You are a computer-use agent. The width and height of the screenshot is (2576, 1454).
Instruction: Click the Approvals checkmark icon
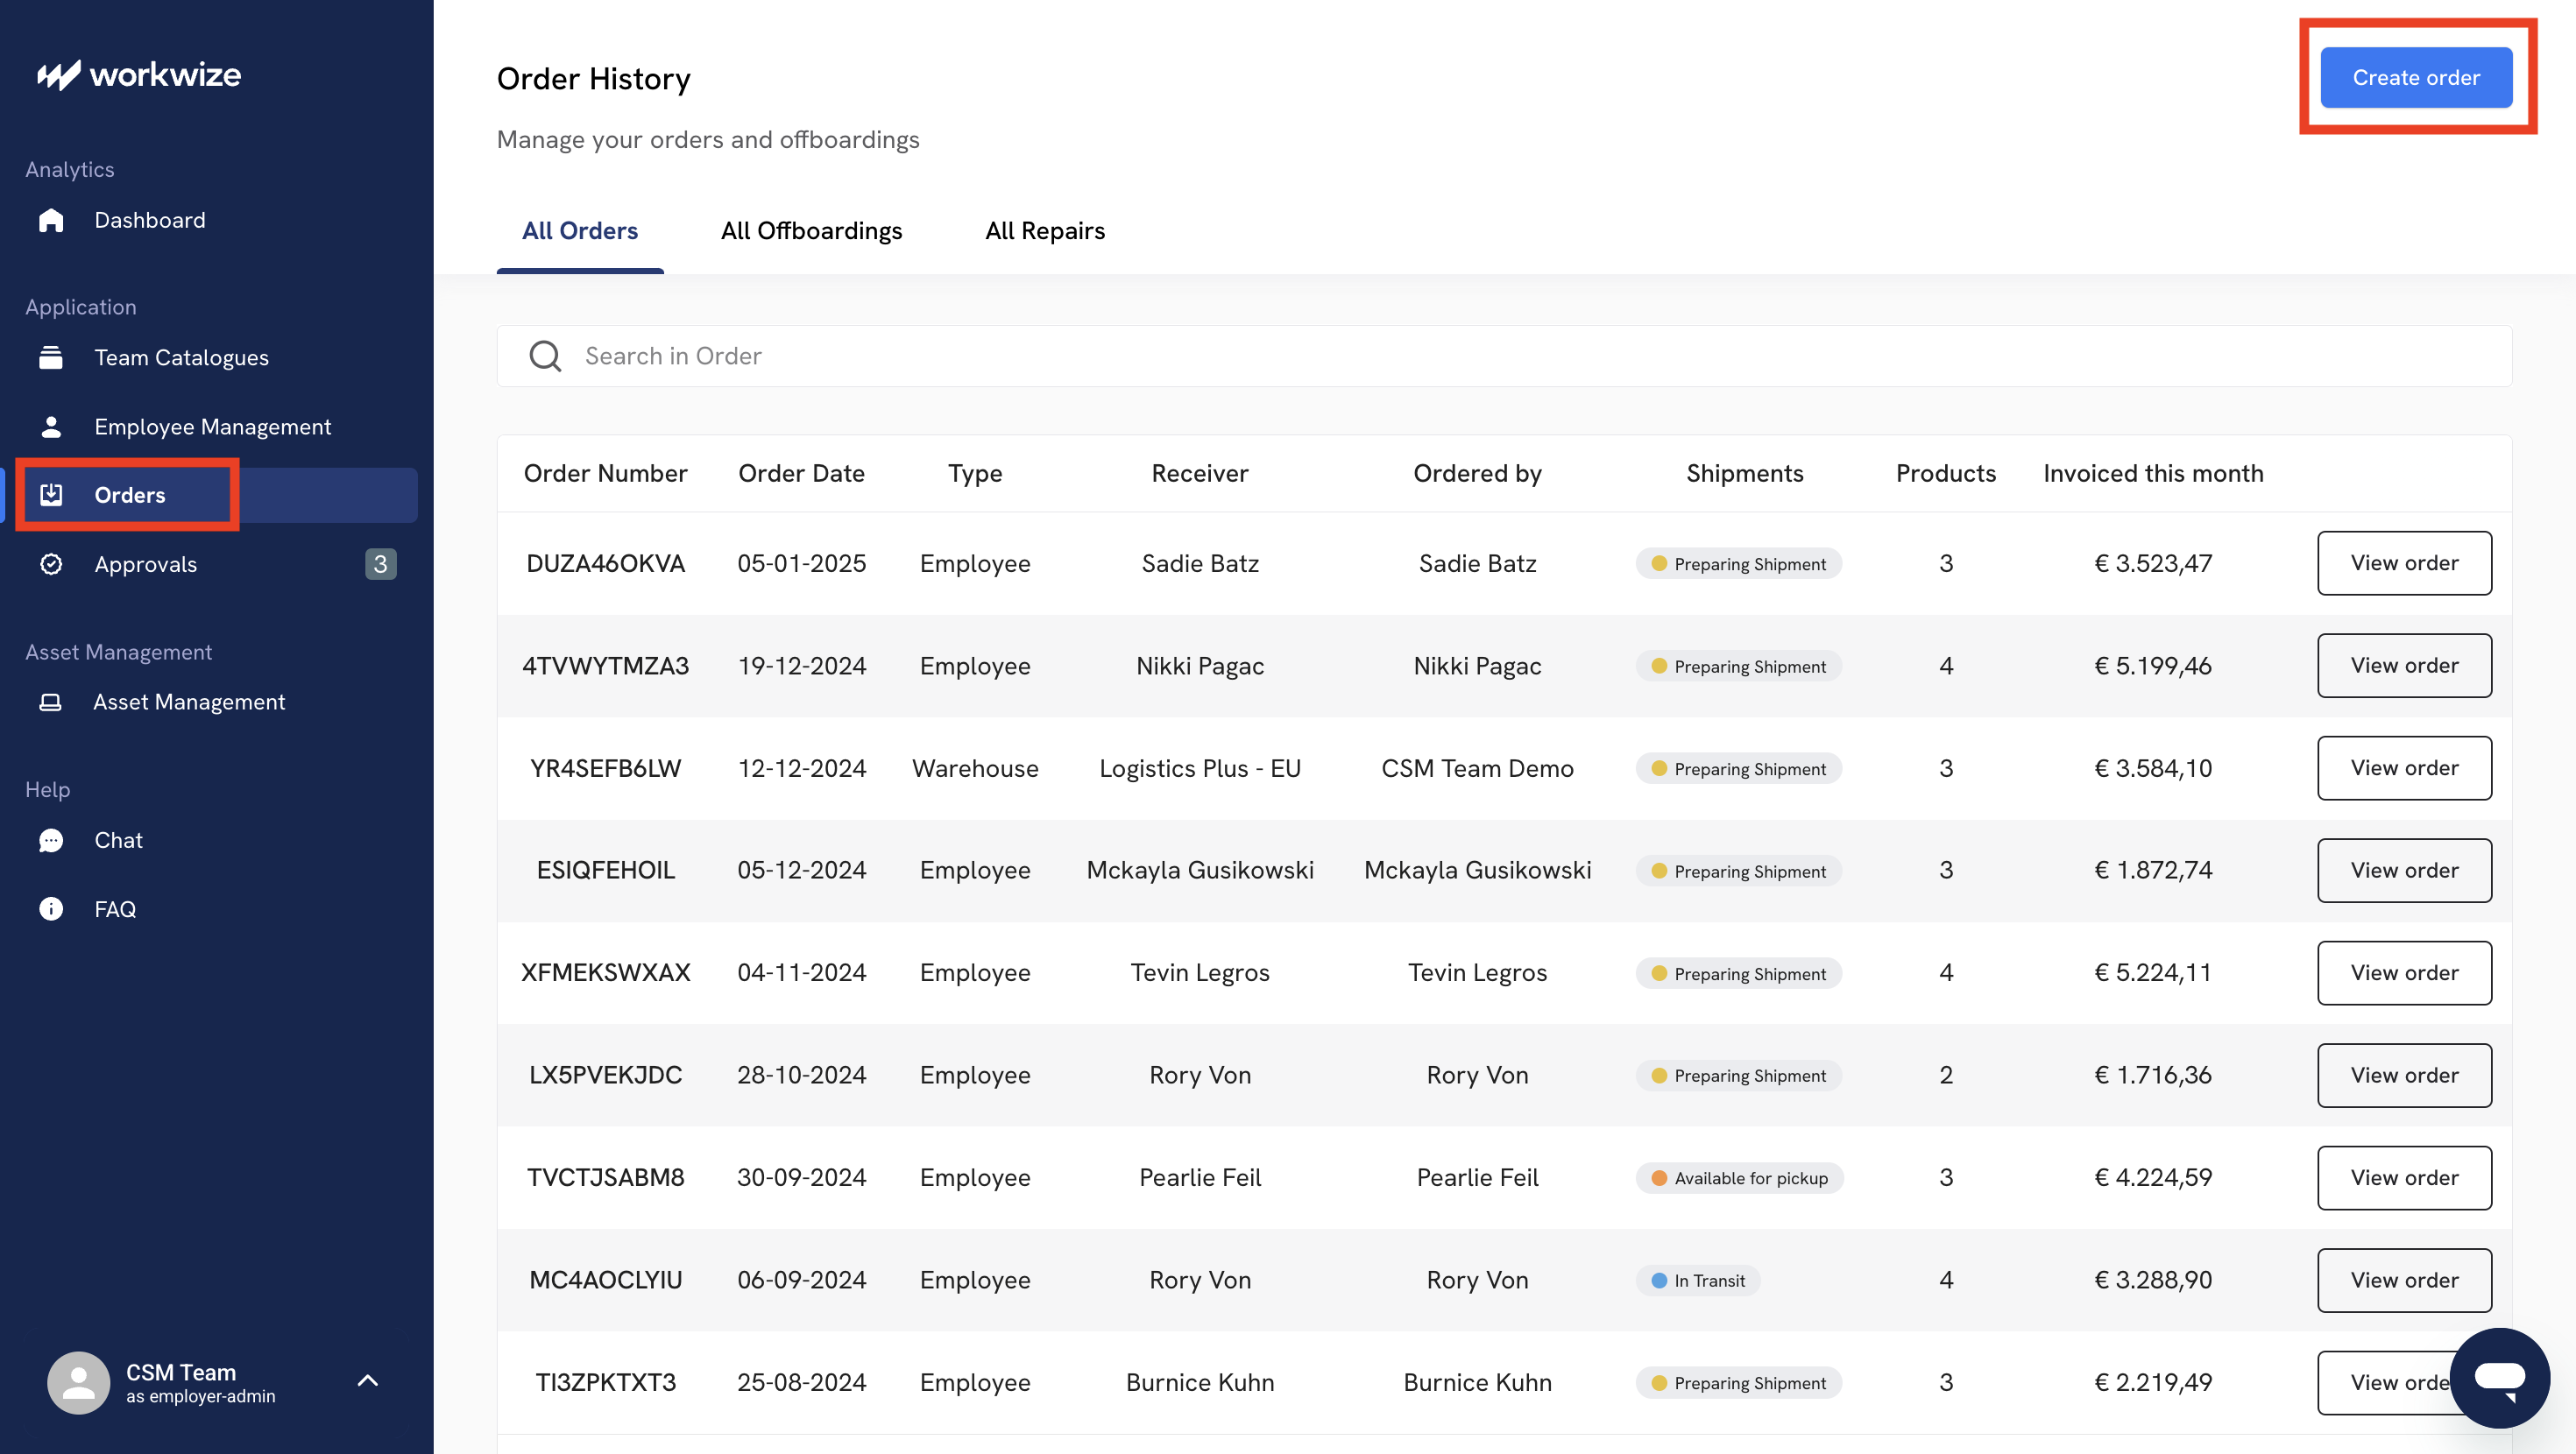pyautogui.click(x=51, y=564)
